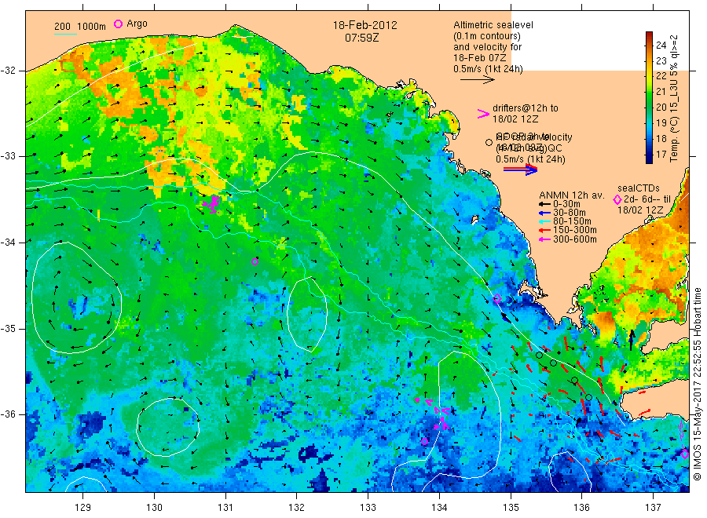This screenshot has width=707, height=518.
Task: Click the 18-Feb-2012 date title
Action: pos(364,25)
